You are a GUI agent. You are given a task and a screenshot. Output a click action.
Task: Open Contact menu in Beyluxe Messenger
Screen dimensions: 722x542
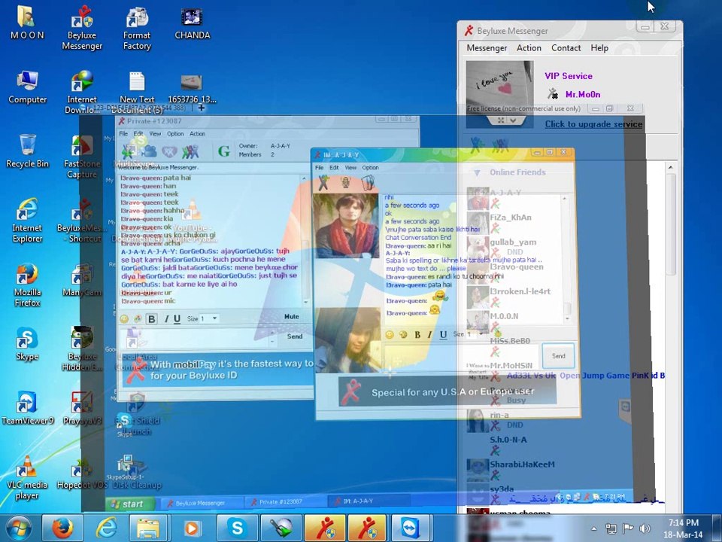tap(566, 48)
